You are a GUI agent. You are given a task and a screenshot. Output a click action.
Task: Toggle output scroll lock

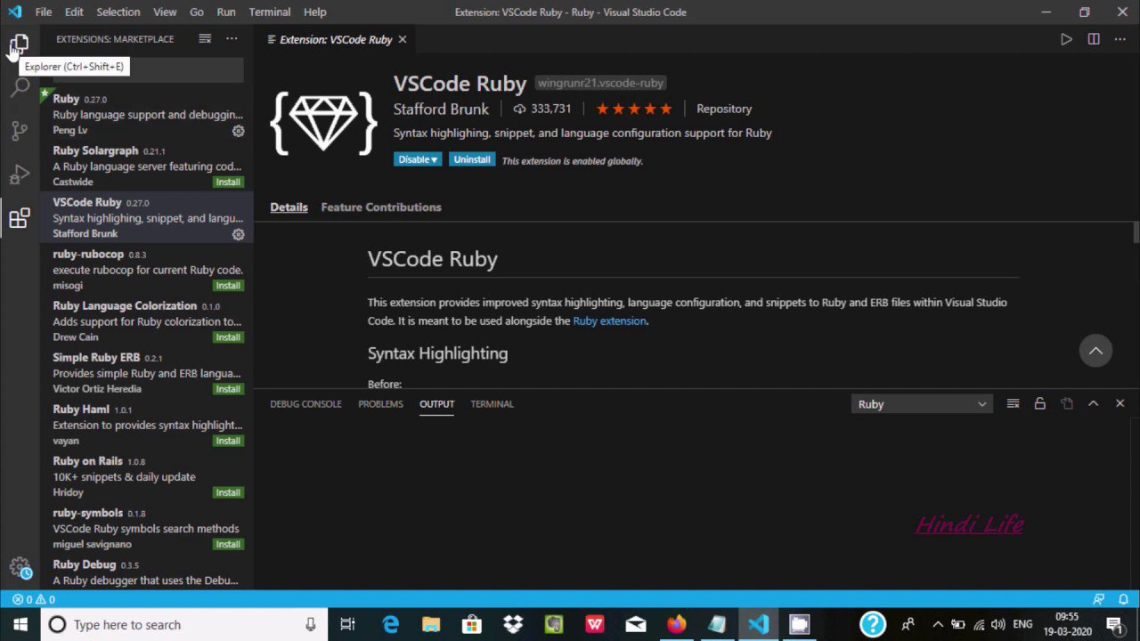pyautogui.click(x=1039, y=403)
